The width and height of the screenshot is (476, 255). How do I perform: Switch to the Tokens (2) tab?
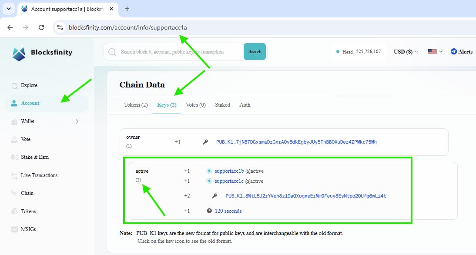[x=136, y=105]
